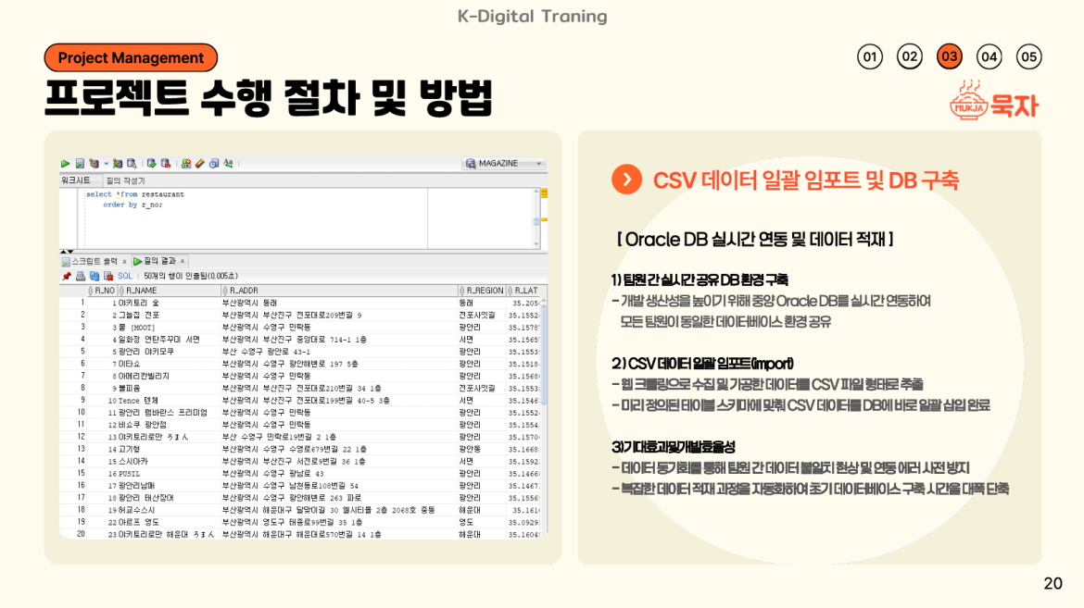Close the 질의 결과 tab
The height and width of the screenshot is (608, 1084).
click(183, 261)
